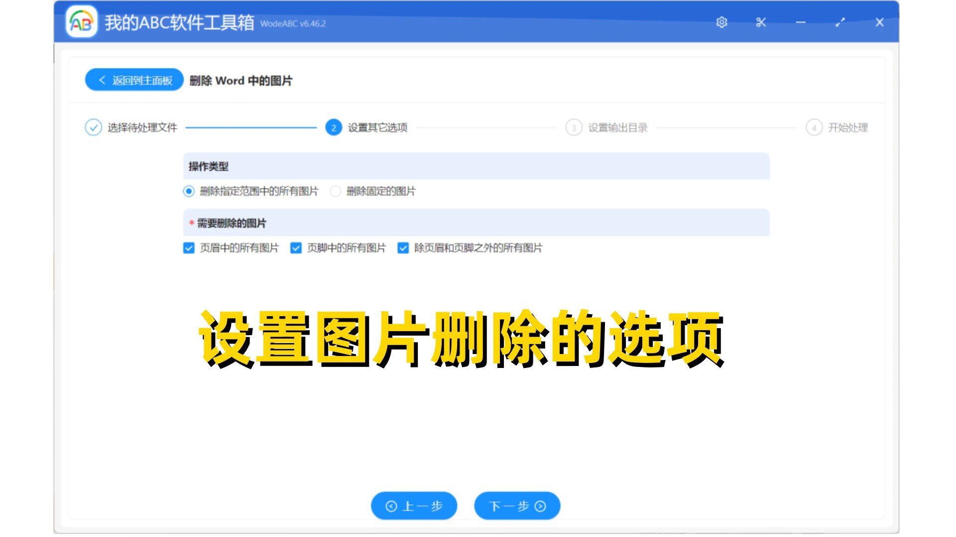Toggle 除页眉和页脚之外的所有图片 checkbox

coord(403,248)
